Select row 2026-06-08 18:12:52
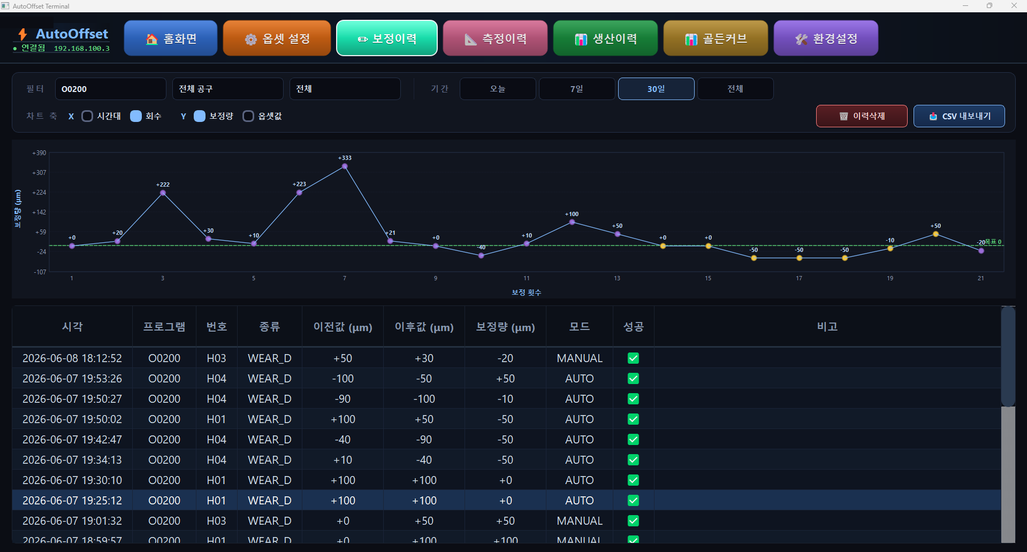 (x=506, y=358)
